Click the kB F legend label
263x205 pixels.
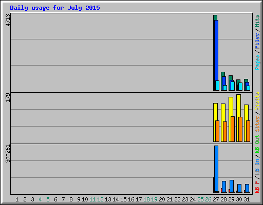tap(257, 187)
